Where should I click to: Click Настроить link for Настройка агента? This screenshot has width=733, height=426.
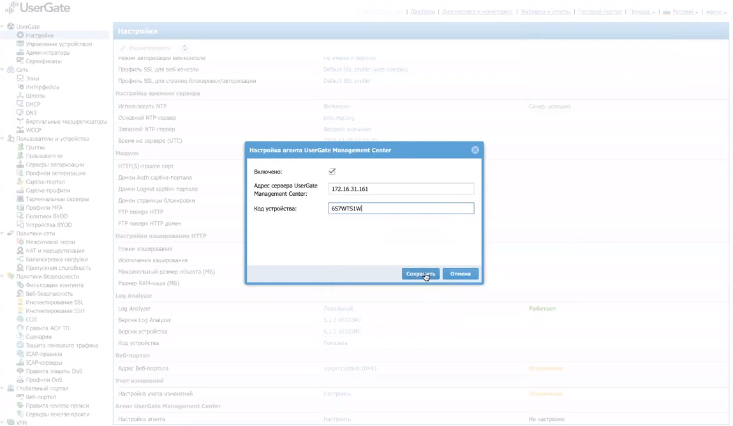pos(337,419)
